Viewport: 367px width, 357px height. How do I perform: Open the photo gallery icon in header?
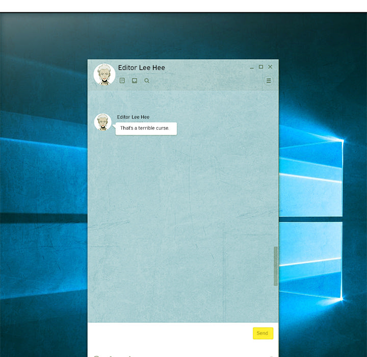click(x=135, y=81)
